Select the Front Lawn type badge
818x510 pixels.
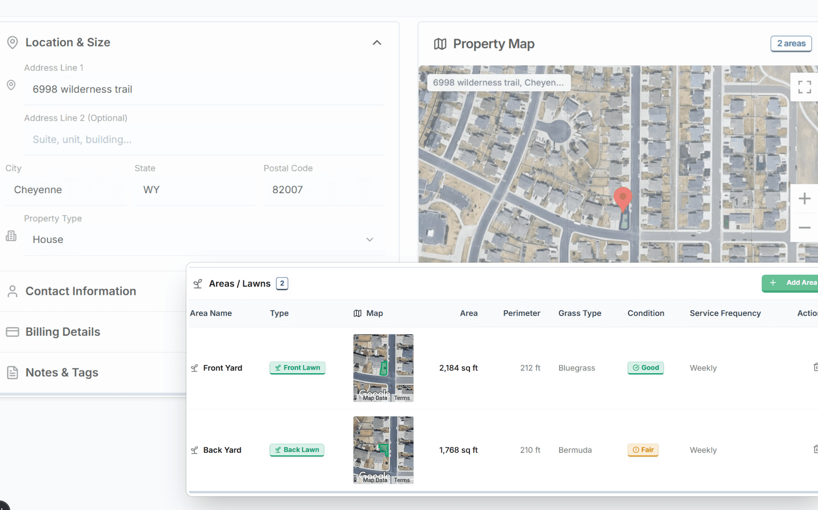pos(297,367)
